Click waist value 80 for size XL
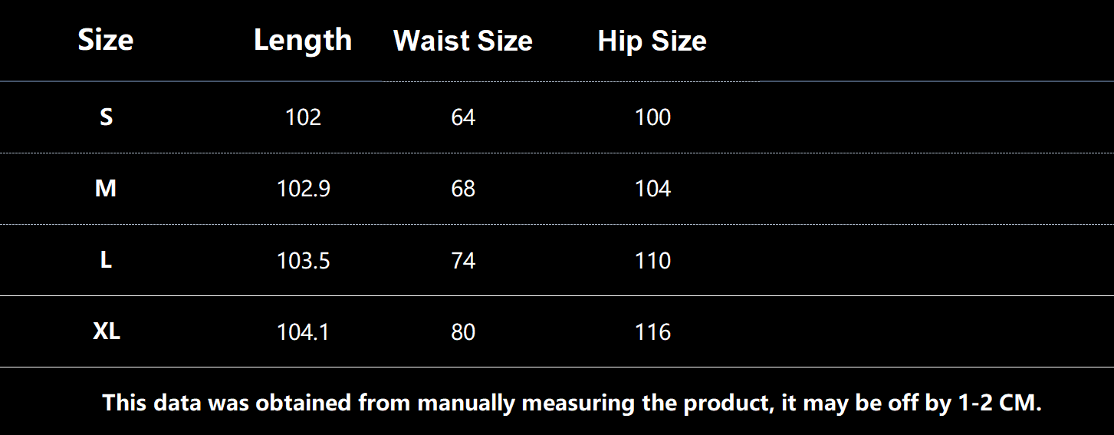 pos(463,332)
